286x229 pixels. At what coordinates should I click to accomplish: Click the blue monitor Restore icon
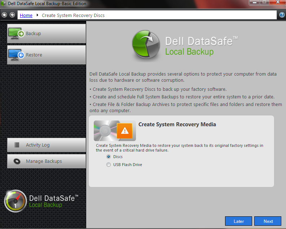point(16,55)
